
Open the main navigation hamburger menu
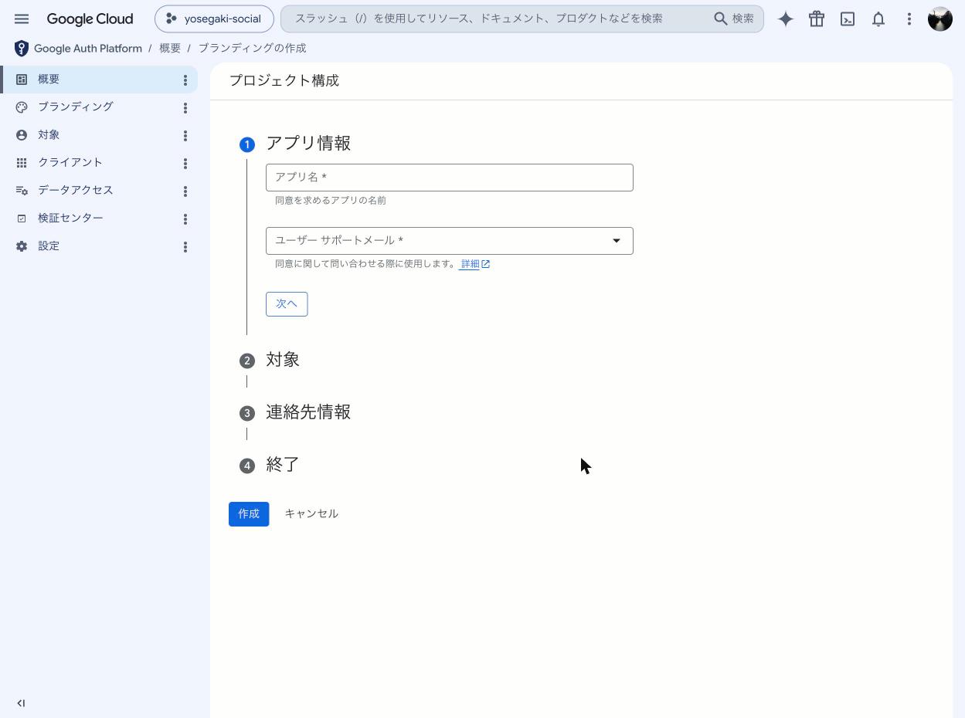click(22, 19)
